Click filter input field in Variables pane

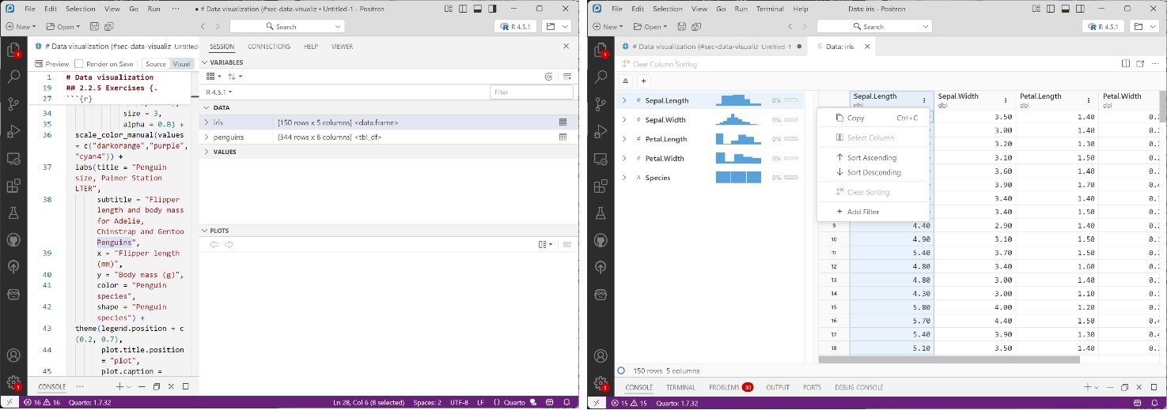tap(531, 92)
